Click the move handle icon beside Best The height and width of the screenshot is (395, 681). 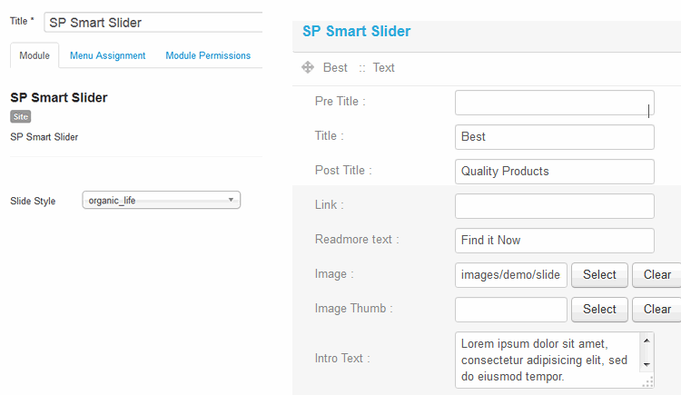pos(308,67)
